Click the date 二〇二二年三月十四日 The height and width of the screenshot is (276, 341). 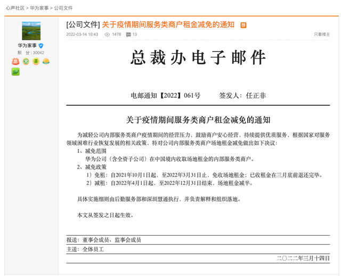[x=303, y=258]
